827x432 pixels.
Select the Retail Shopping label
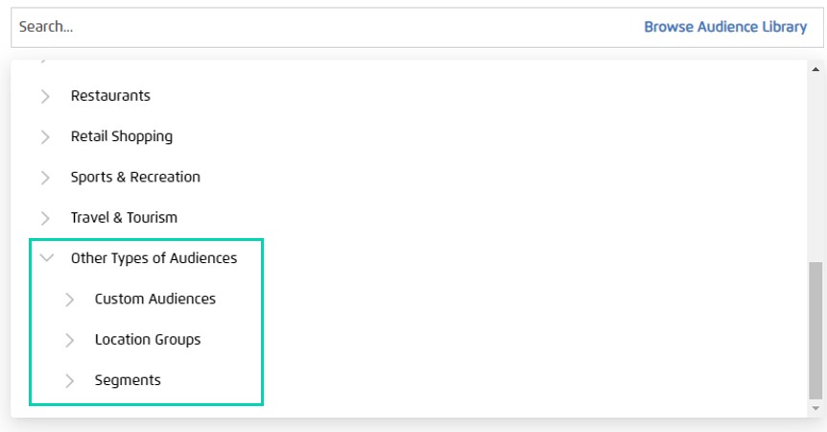pos(122,136)
